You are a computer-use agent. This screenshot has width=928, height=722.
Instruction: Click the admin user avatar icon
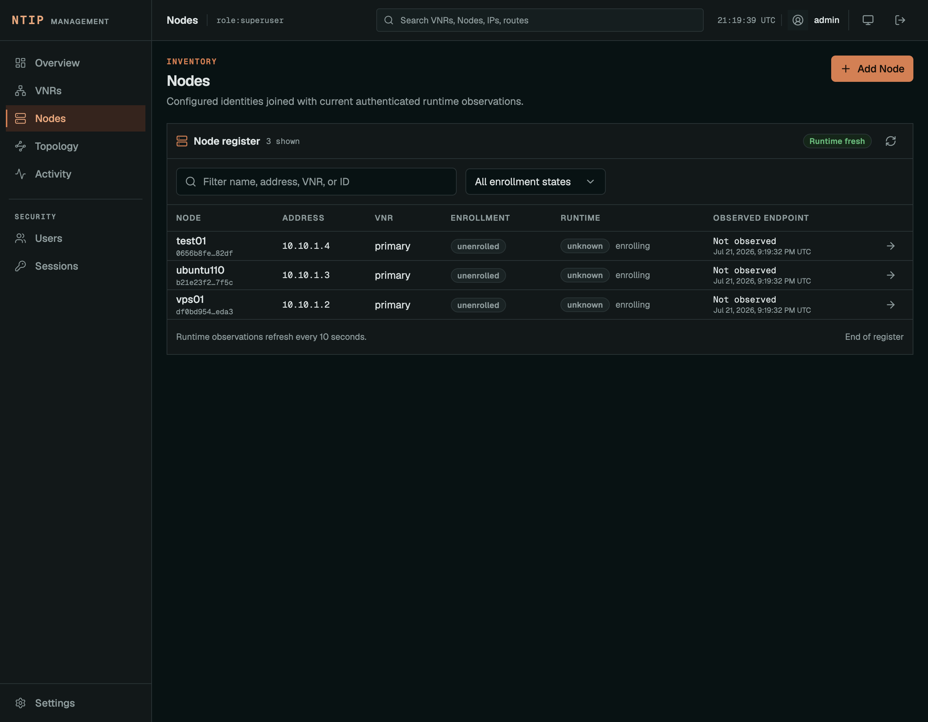(x=798, y=20)
